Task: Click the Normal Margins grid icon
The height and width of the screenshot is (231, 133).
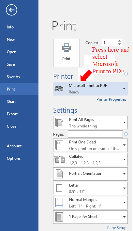Action: 59,203
